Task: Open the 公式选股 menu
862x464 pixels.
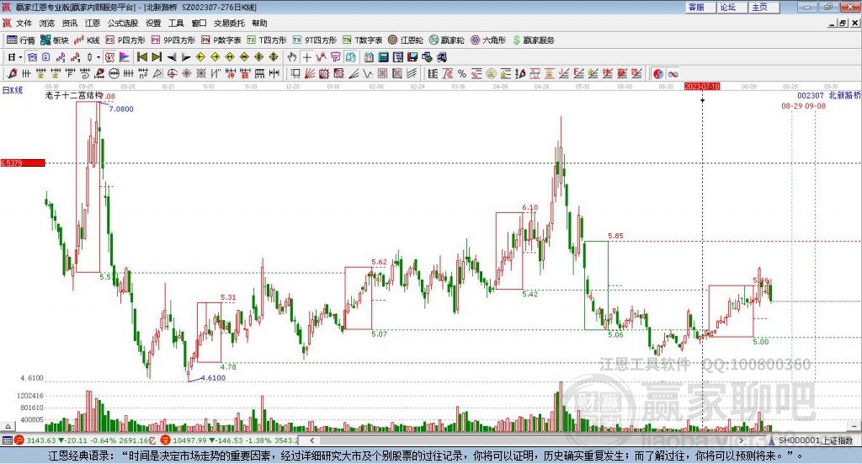Action: tap(123, 23)
